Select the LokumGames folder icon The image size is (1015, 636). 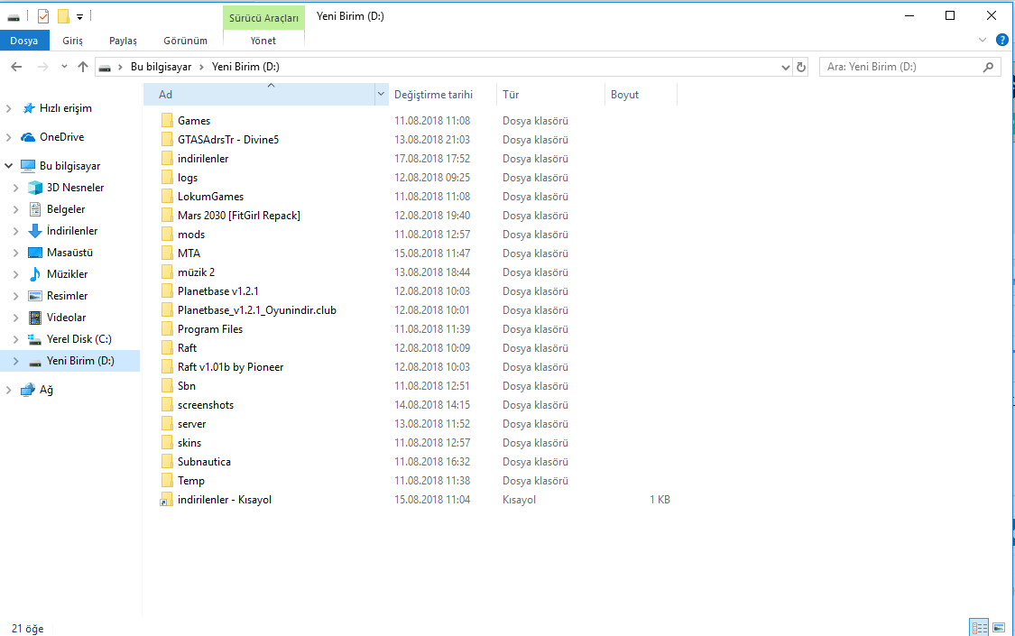(x=167, y=197)
